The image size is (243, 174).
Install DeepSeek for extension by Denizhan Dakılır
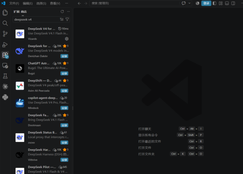(x=64, y=56)
